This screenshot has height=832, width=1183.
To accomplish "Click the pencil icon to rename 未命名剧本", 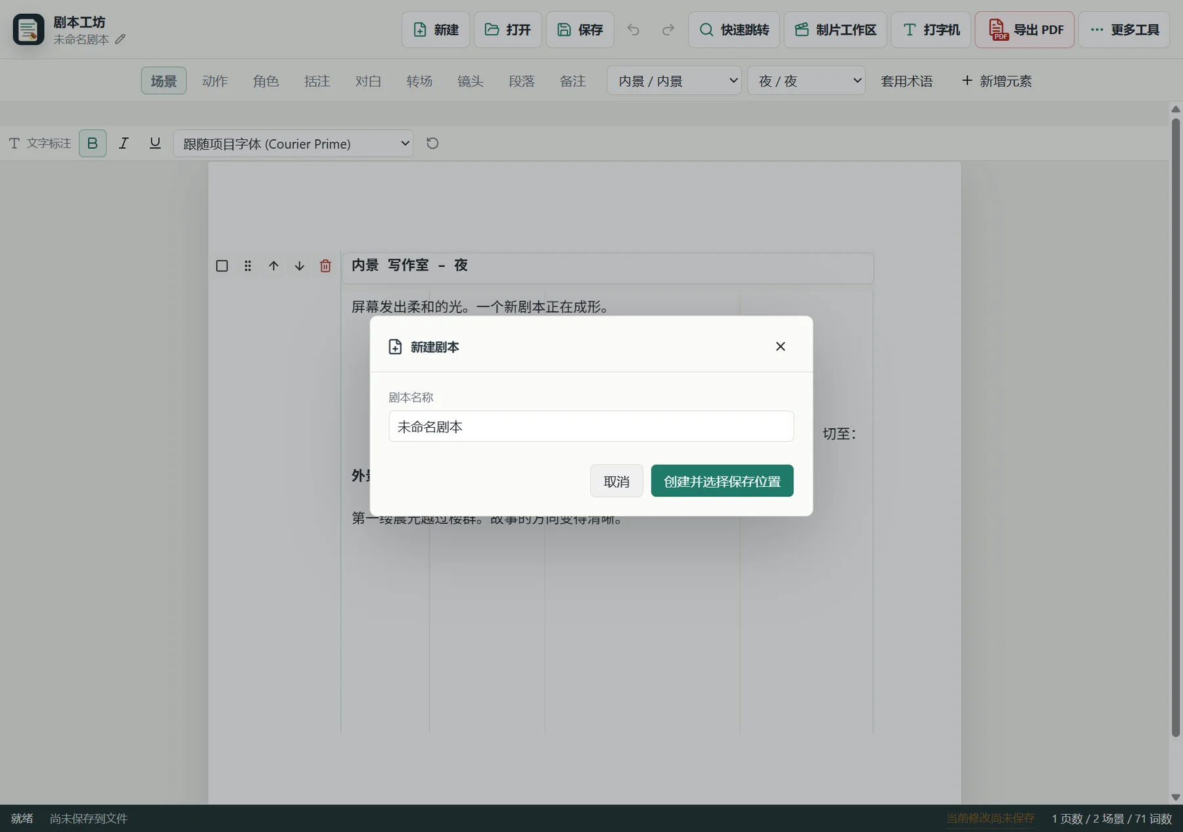I will (x=120, y=39).
